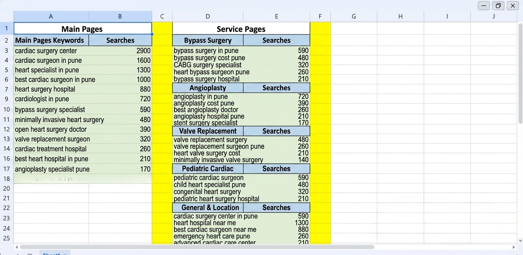Image resolution: width=523 pixels, height=255 pixels.
Task: Minimize the spreadsheet window
Action: 484,6
